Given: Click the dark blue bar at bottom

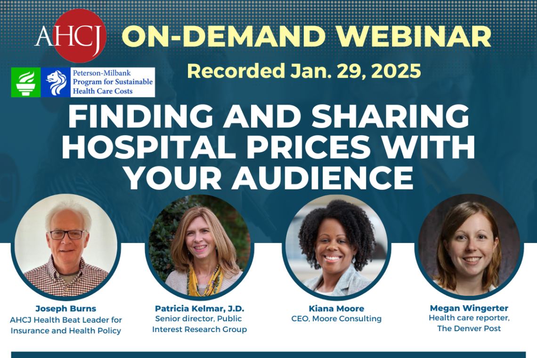Looking at the screenshot, I should tap(268, 355).
